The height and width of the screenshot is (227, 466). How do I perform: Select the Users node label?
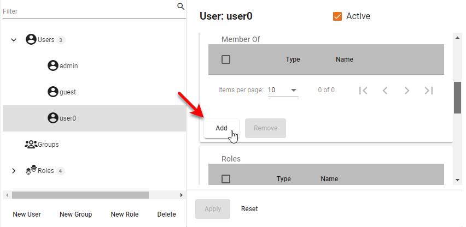(x=46, y=40)
